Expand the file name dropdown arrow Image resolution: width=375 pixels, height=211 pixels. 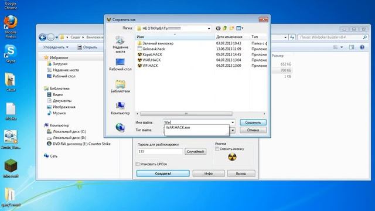[233, 122]
